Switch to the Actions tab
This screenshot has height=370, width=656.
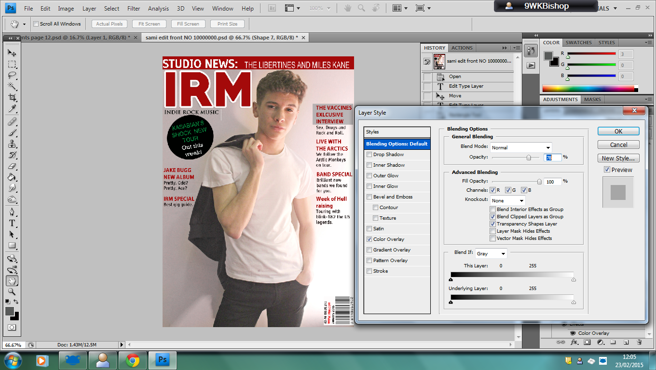462,48
